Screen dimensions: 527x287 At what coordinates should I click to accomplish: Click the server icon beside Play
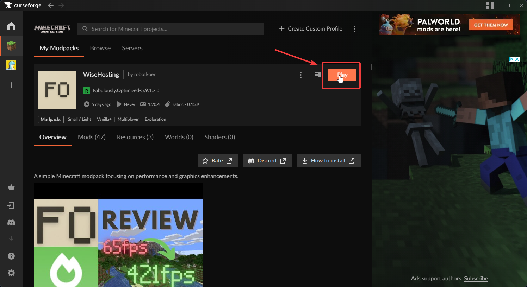click(318, 75)
